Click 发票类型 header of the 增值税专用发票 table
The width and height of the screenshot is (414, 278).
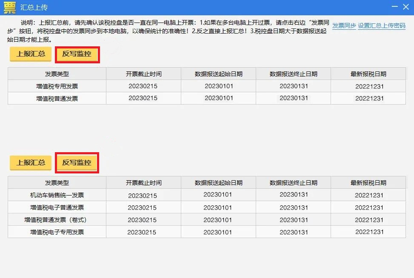click(57, 74)
